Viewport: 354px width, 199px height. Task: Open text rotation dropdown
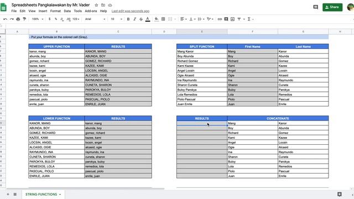(210, 19)
